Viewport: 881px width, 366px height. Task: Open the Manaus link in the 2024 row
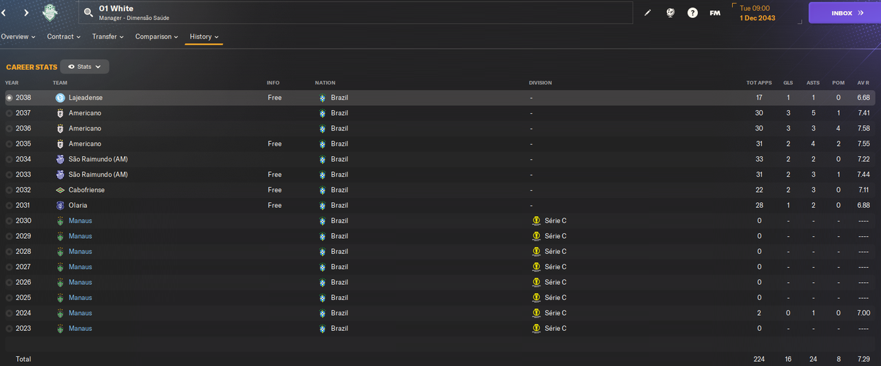(x=80, y=313)
